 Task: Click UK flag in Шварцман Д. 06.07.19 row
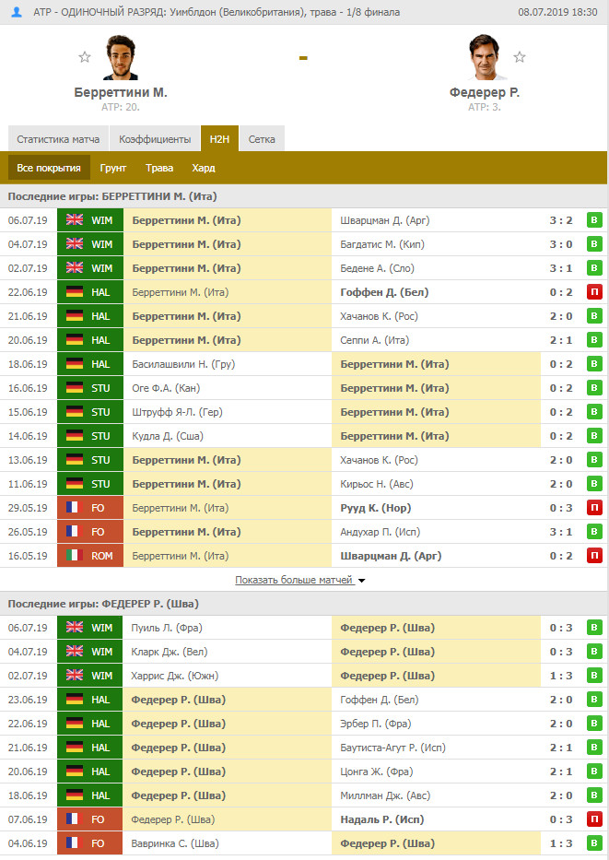[x=75, y=220]
